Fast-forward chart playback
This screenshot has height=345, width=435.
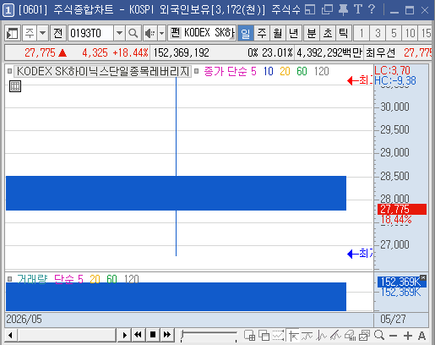[167, 335]
